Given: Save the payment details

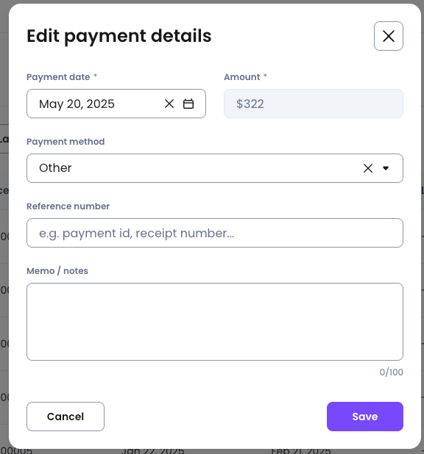Looking at the screenshot, I should tap(365, 417).
